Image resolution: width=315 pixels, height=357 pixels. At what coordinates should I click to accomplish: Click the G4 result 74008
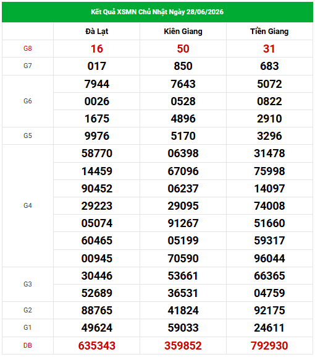pyautogui.click(x=269, y=206)
